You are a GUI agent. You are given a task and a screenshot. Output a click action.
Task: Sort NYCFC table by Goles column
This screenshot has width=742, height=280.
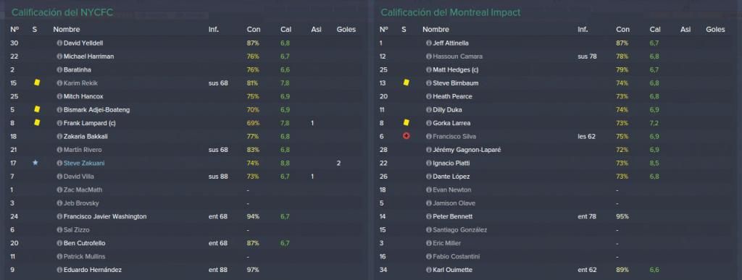pyautogui.click(x=346, y=29)
